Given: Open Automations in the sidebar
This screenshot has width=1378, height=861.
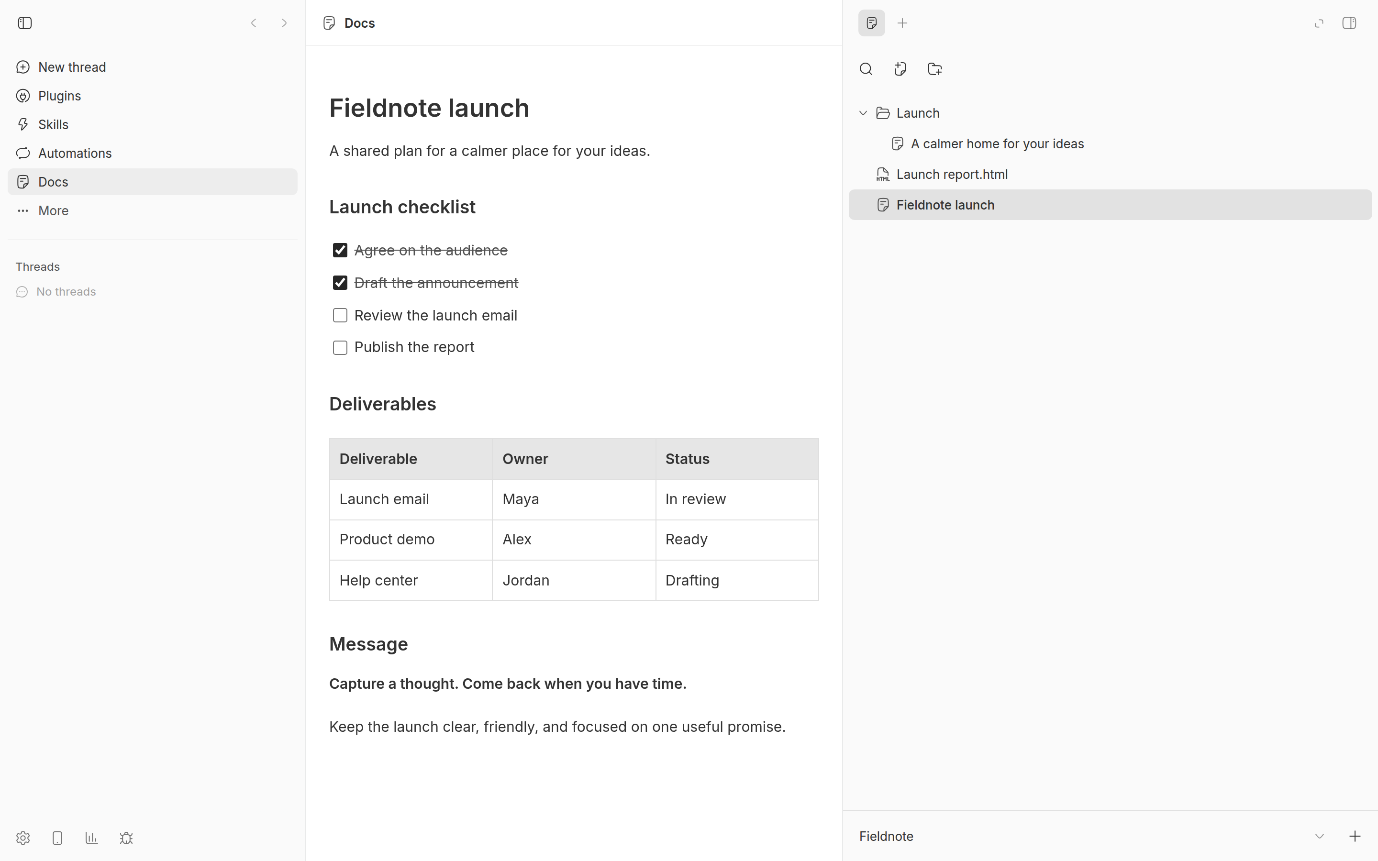Looking at the screenshot, I should coord(152,153).
